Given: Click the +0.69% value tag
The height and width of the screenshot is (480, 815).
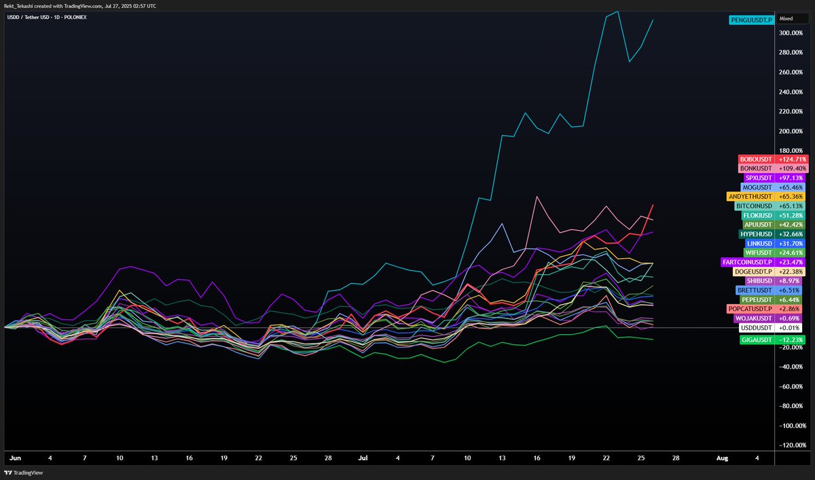Looking at the screenshot, I should pos(790,318).
